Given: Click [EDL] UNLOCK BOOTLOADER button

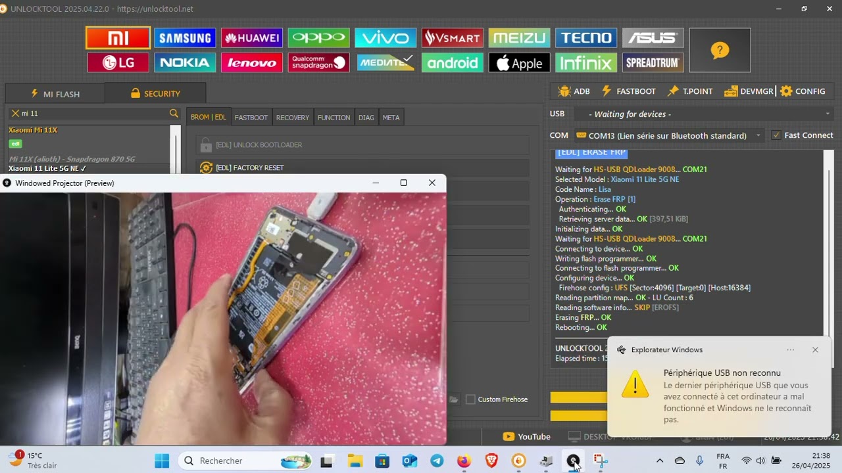Looking at the screenshot, I should pyautogui.click(x=362, y=145).
